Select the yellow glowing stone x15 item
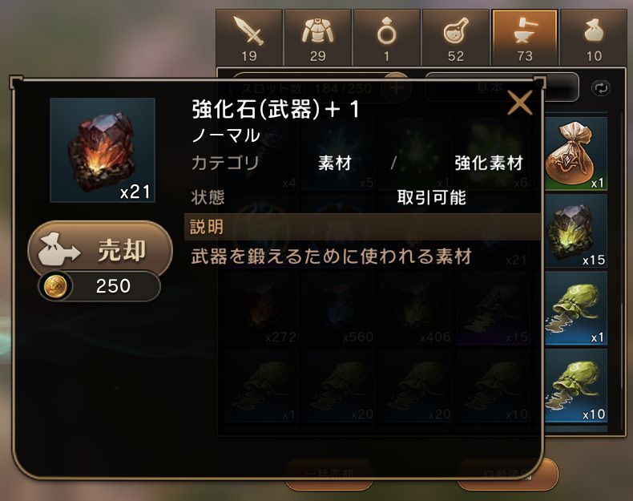Screen dimensions: 633x501 575,231
